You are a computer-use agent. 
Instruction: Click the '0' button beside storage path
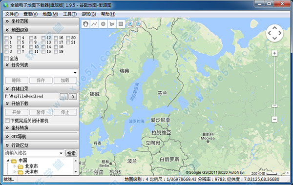click(73, 97)
